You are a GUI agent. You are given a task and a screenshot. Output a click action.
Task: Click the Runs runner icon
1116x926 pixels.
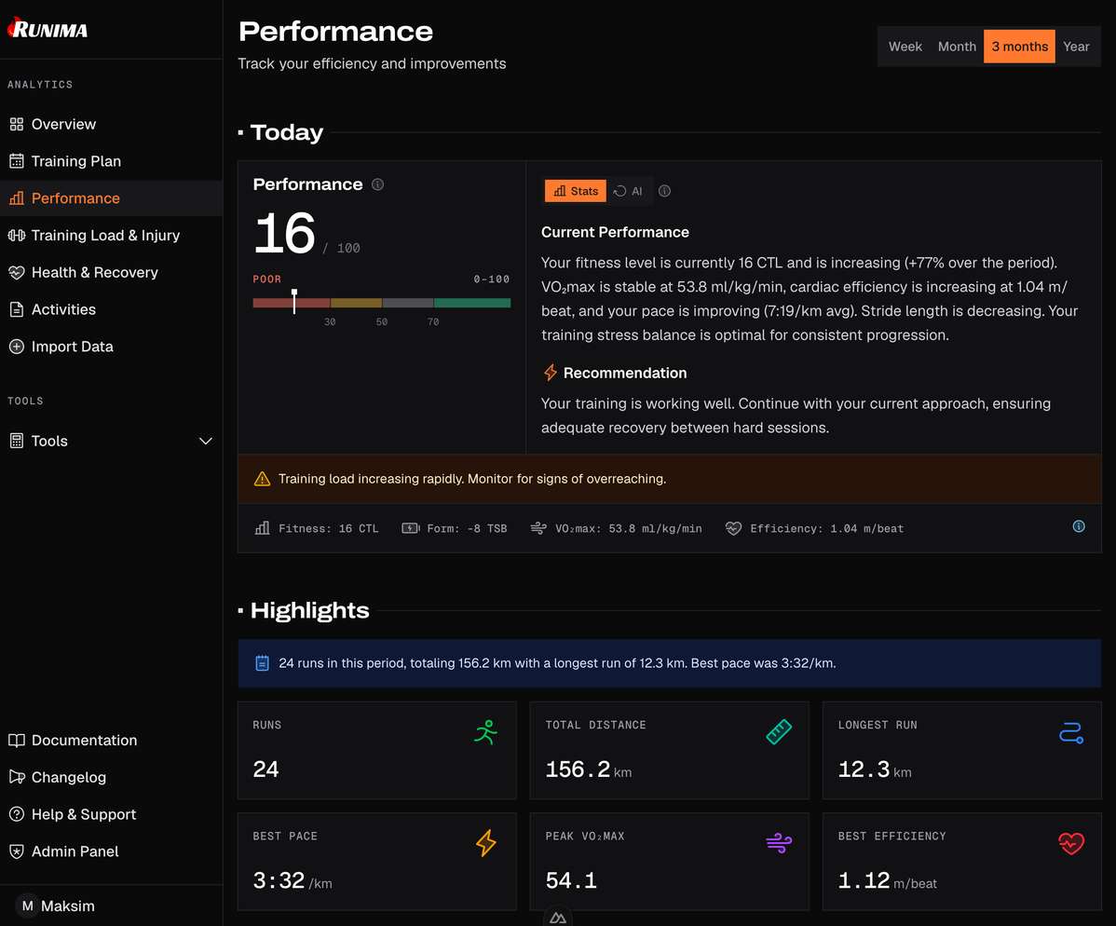[486, 731]
